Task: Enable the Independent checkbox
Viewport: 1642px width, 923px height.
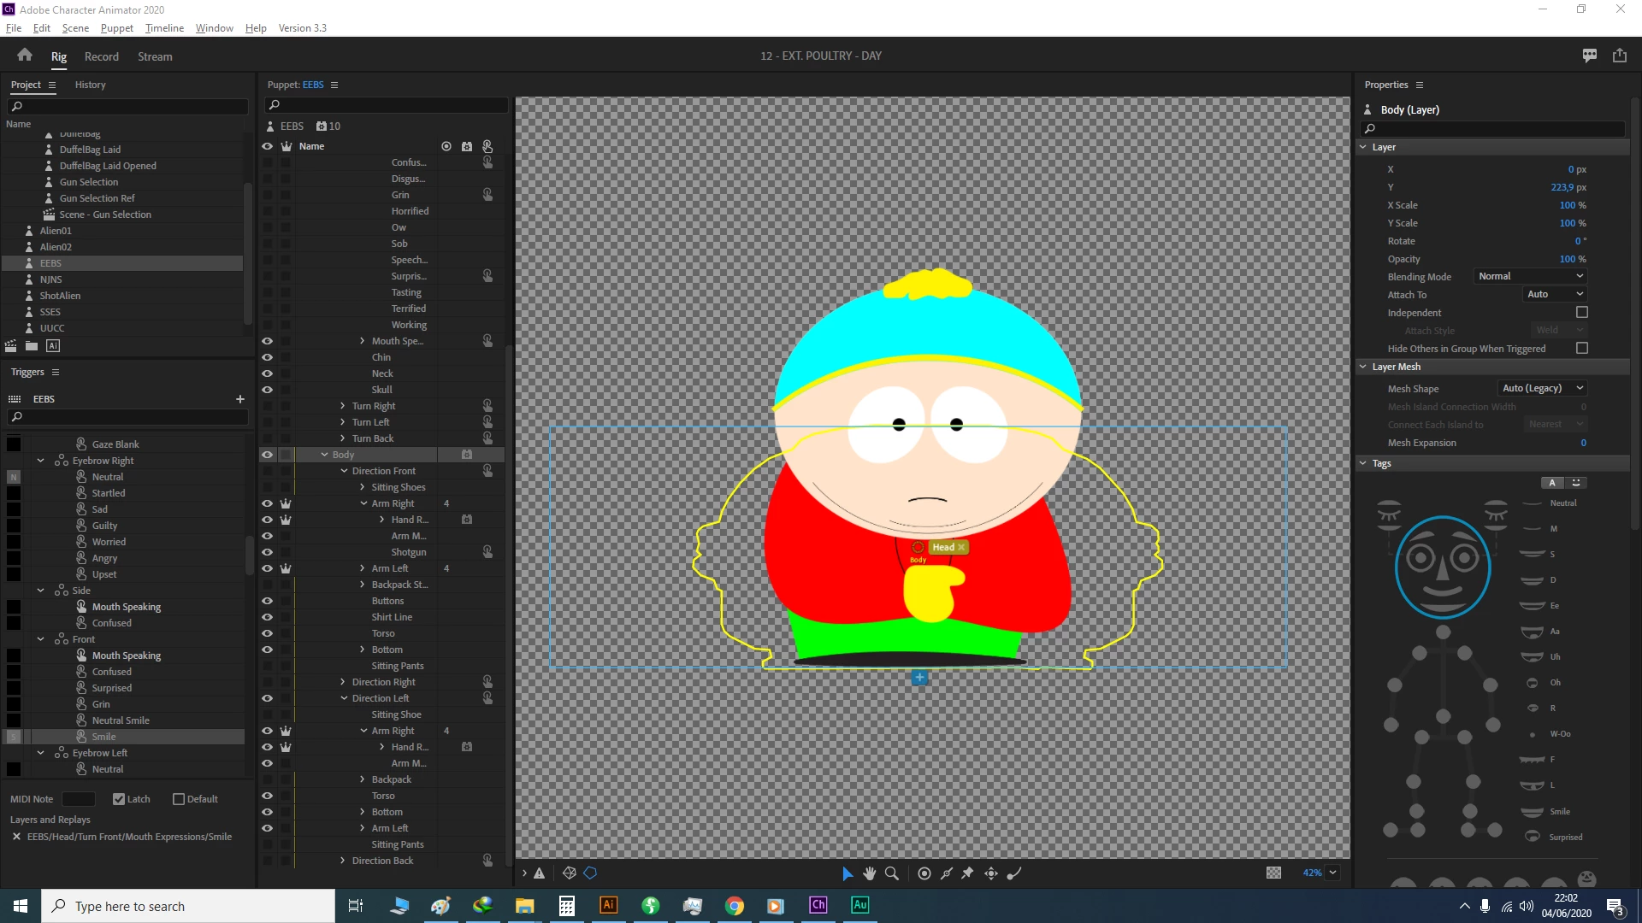Action: 1581,313
